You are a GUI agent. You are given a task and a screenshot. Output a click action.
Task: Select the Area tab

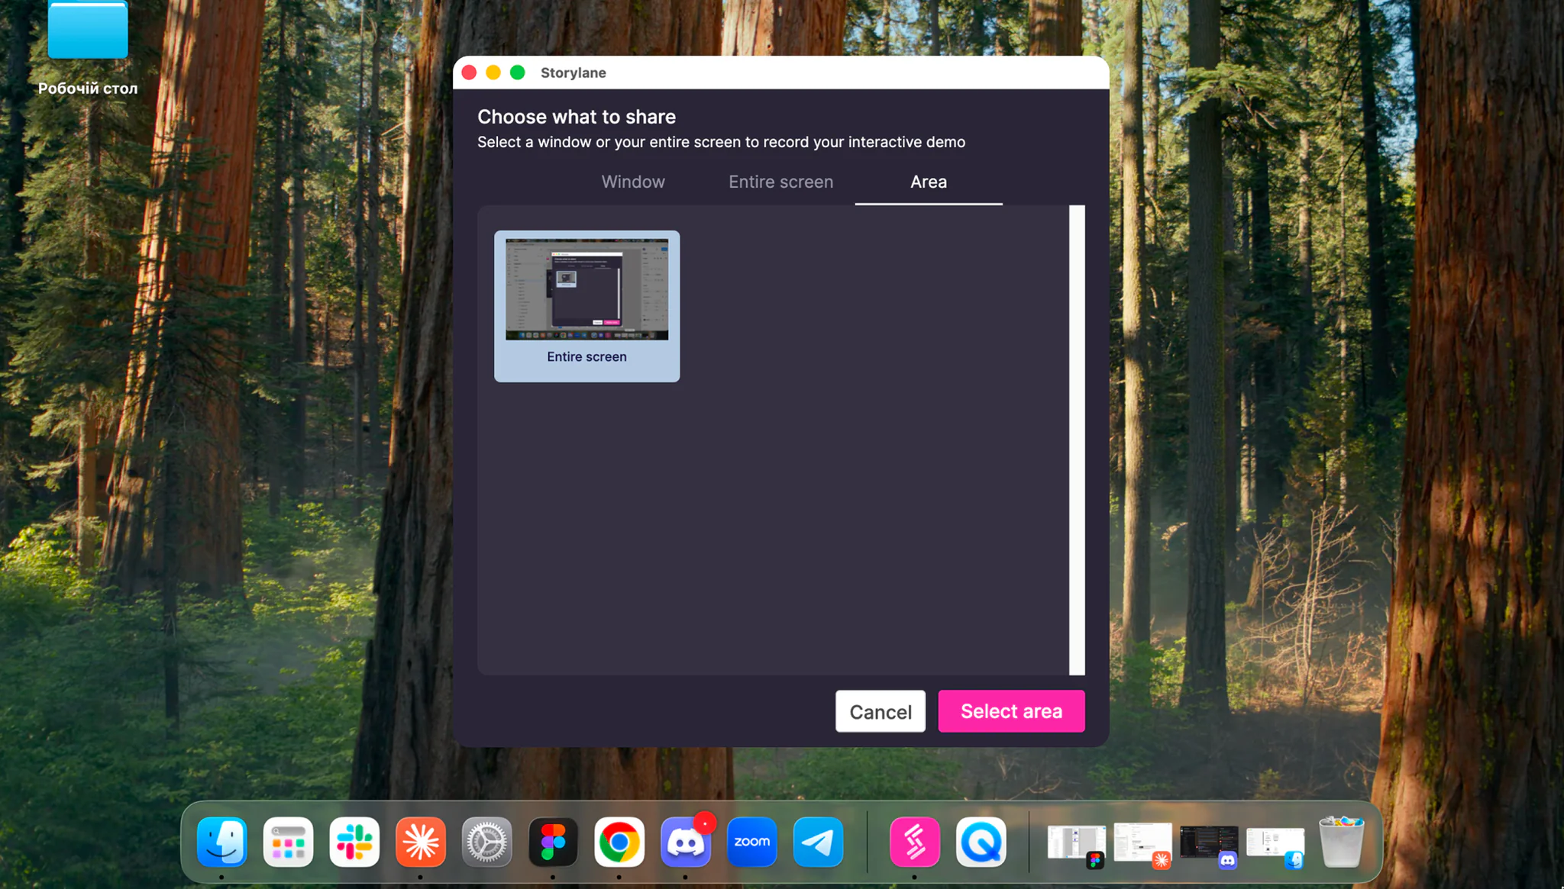click(929, 182)
